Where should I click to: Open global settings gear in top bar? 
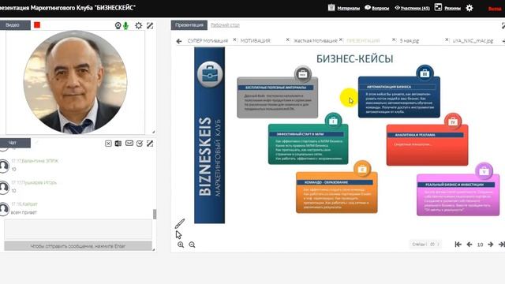[x=469, y=8]
